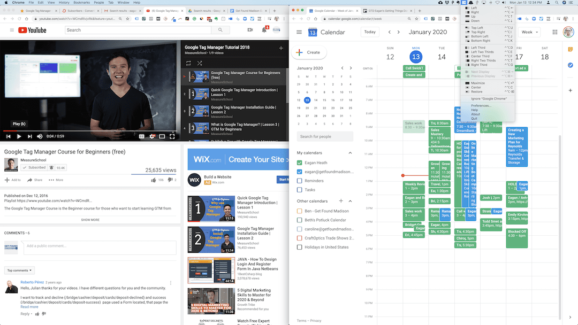Viewport: 578px width, 325px height.
Task: Play the video
Action: pos(19,136)
